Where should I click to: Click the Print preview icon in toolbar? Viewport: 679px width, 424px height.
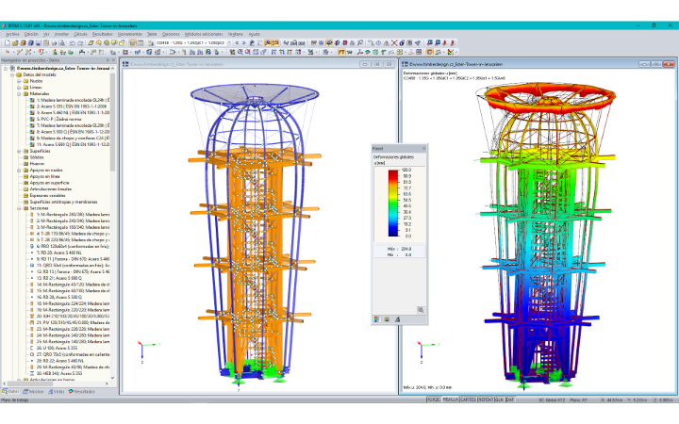[61, 42]
